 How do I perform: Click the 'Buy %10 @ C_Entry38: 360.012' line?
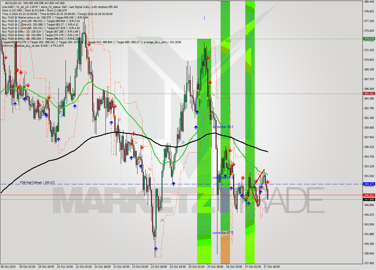coord(41,21)
